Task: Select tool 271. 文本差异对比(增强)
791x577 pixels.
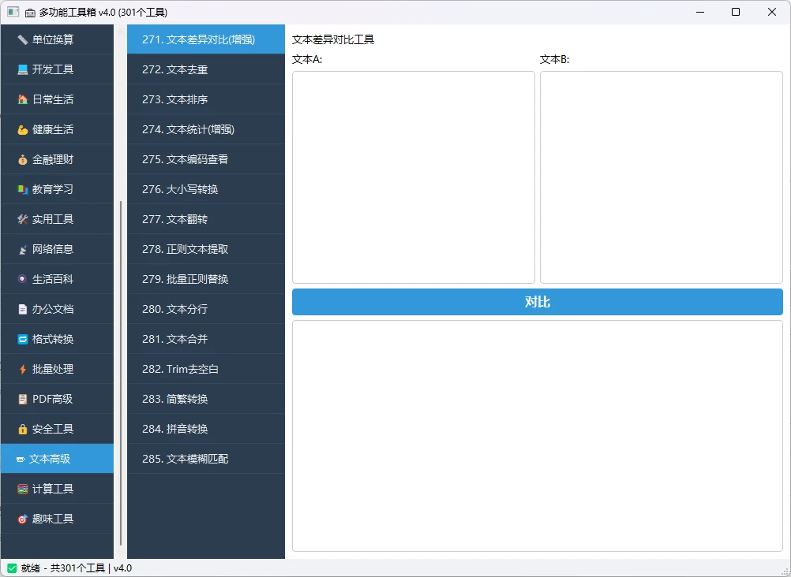Action: [206, 39]
